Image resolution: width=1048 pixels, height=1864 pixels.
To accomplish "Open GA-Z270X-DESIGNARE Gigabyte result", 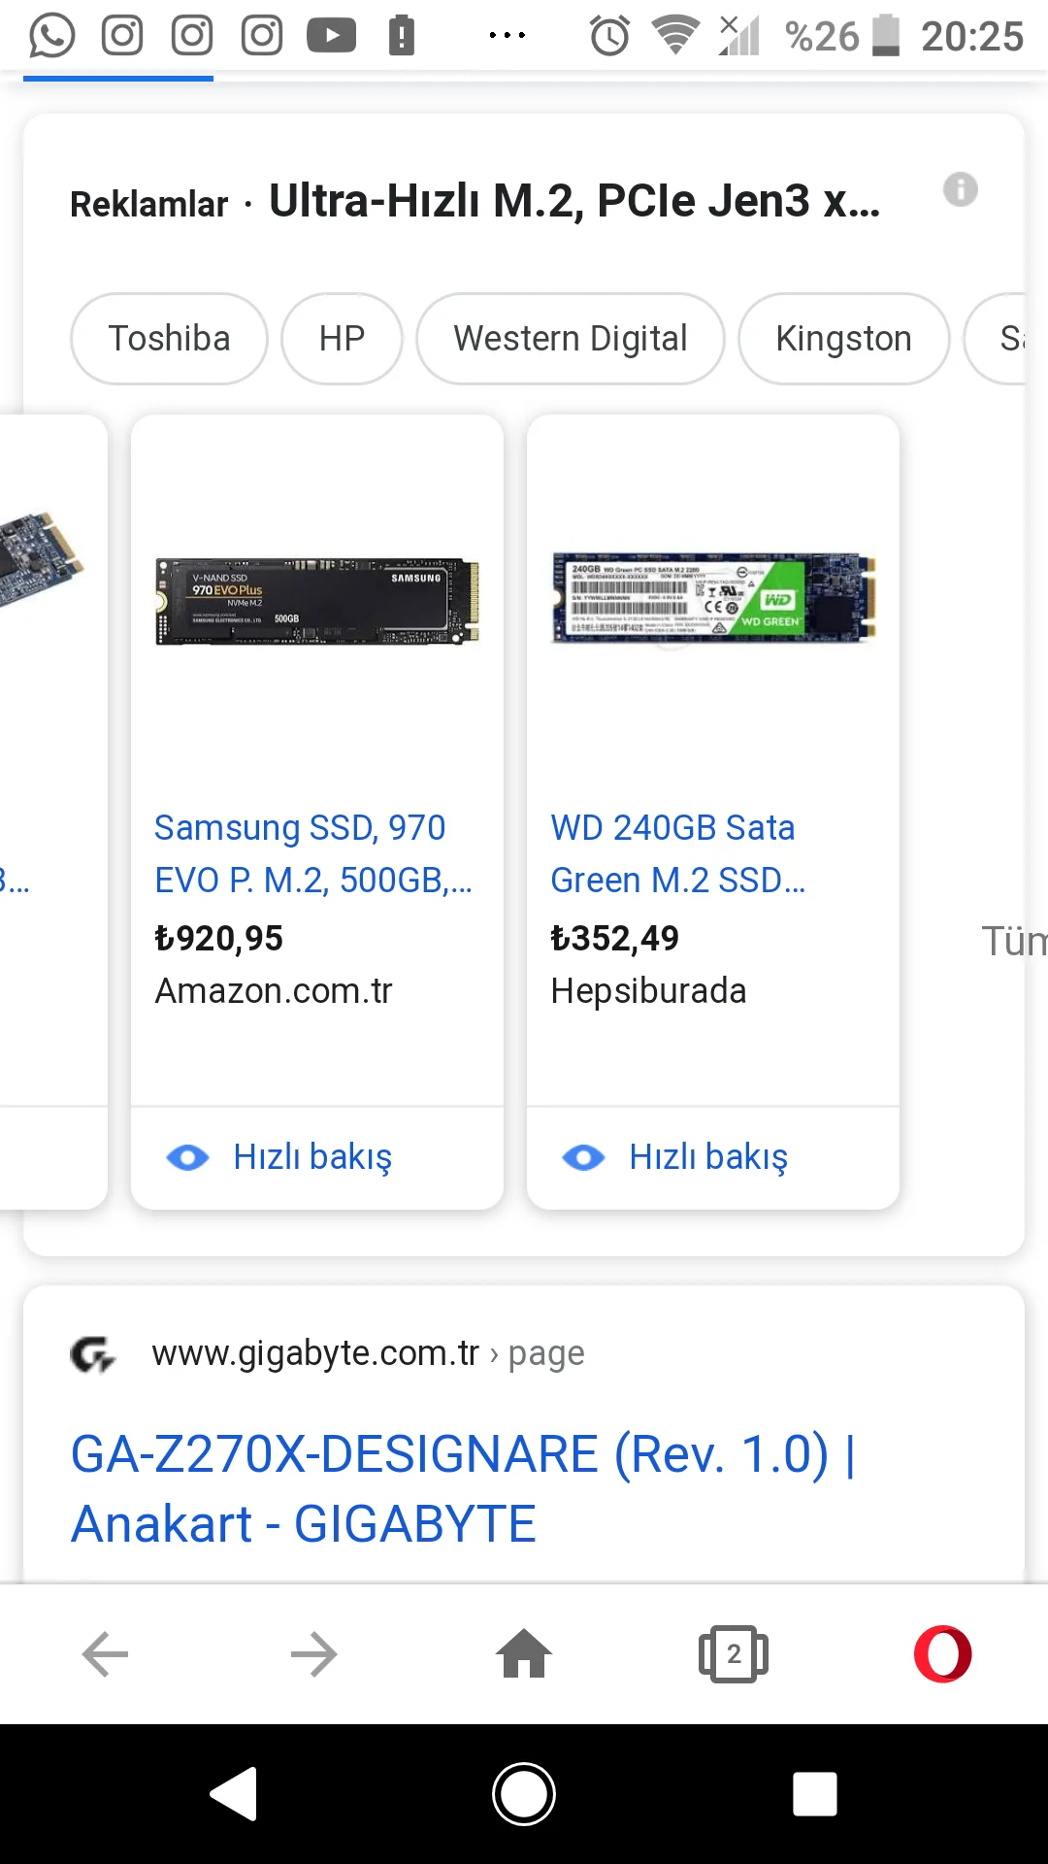I will tap(462, 1487).
